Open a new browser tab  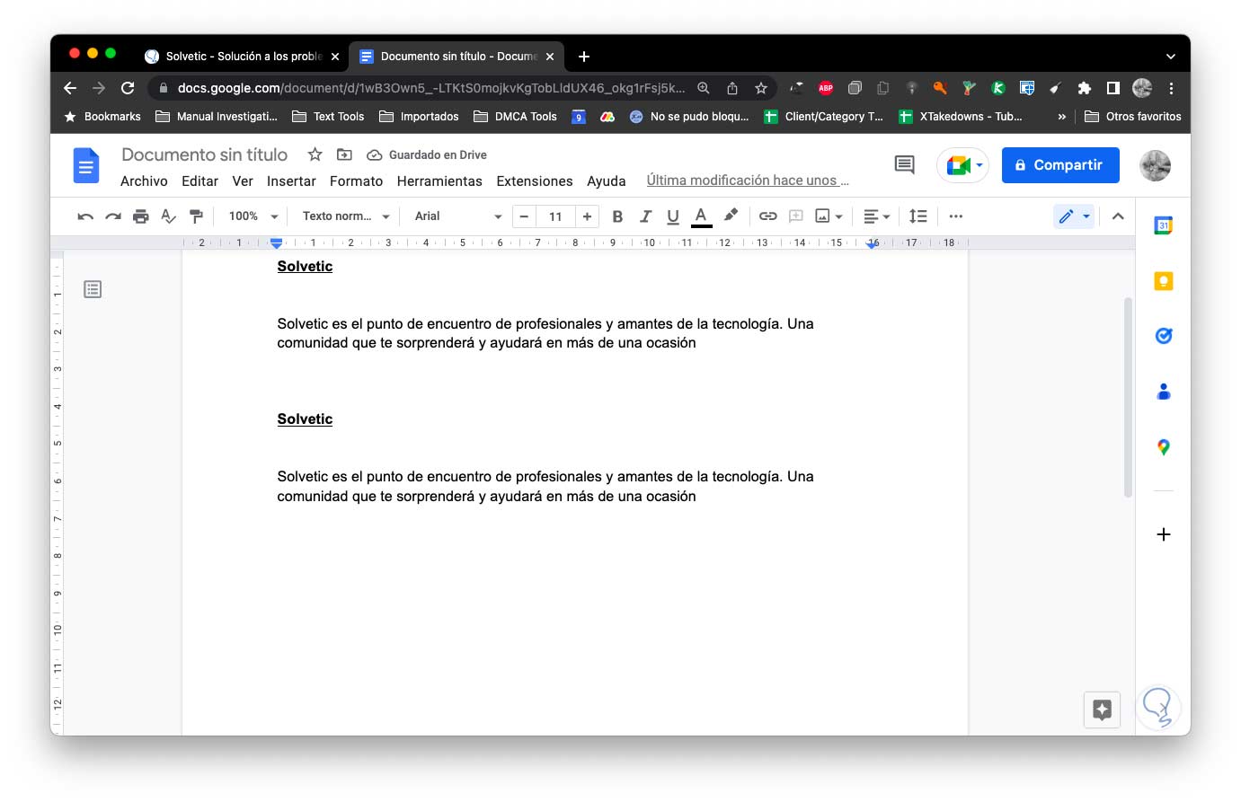coord(584,57)
